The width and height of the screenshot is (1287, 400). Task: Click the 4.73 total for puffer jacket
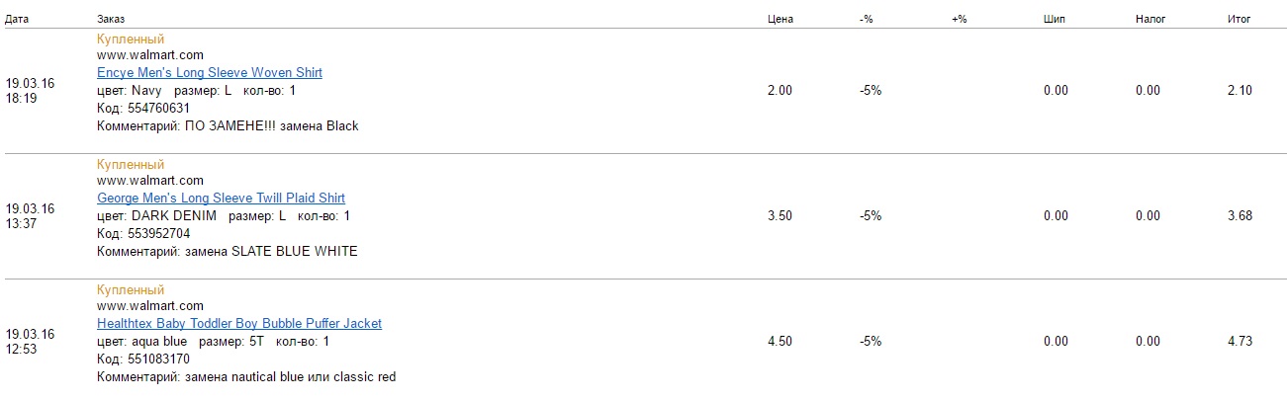(x=1240, y=342)
